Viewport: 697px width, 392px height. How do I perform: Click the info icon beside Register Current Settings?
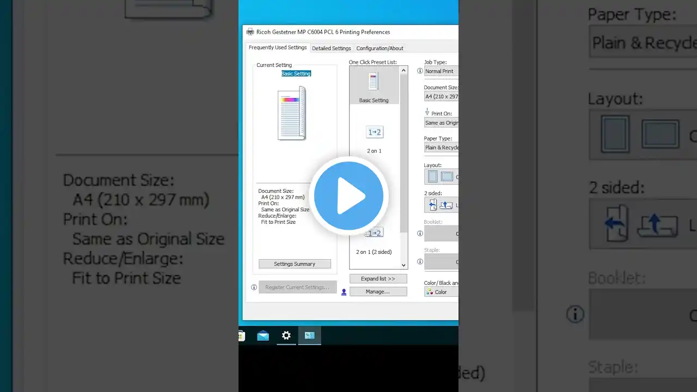tap(254, 287)
